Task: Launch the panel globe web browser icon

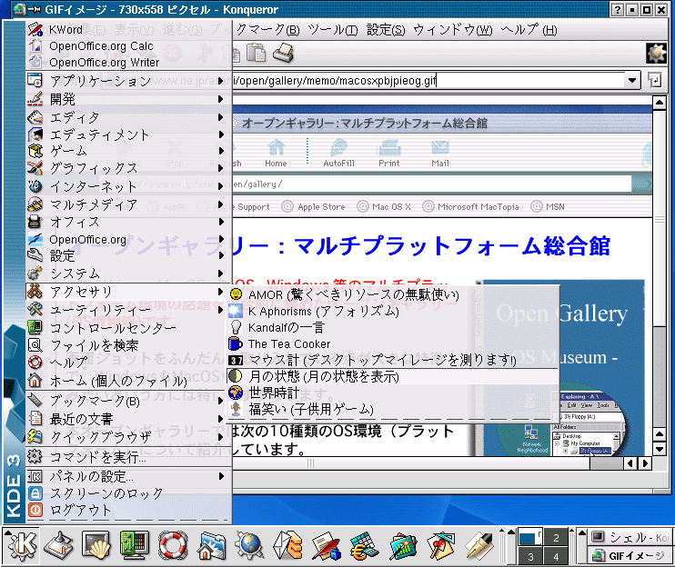Action: 249,545
